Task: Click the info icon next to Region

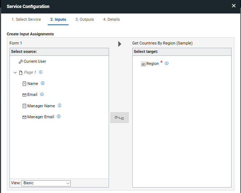Action: coord(167,63)
